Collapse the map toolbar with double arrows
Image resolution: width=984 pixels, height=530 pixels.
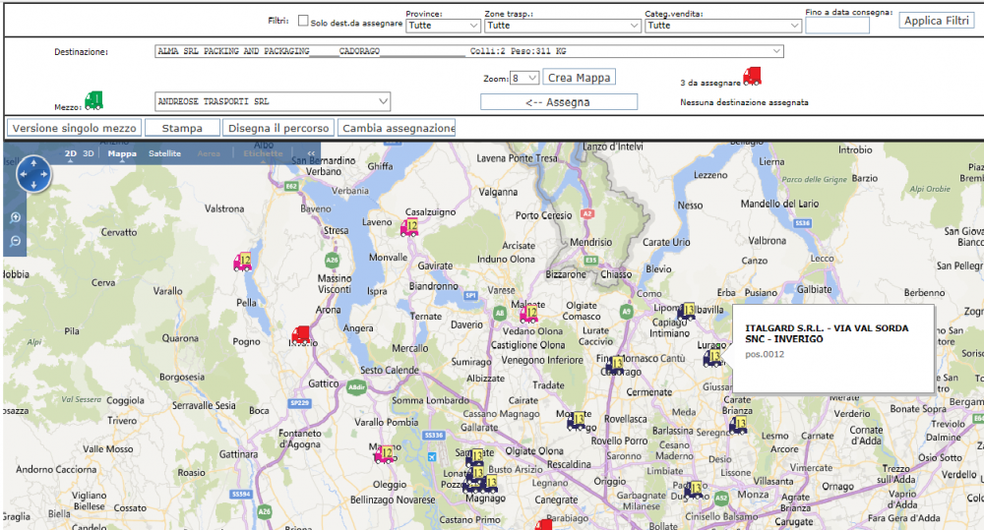click(x=311, y=153)
